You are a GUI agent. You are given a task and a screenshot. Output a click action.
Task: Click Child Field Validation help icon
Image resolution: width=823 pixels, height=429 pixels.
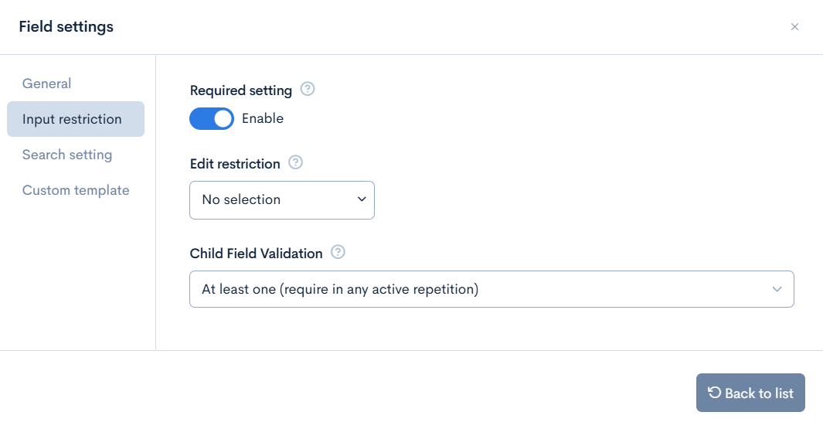338,252
